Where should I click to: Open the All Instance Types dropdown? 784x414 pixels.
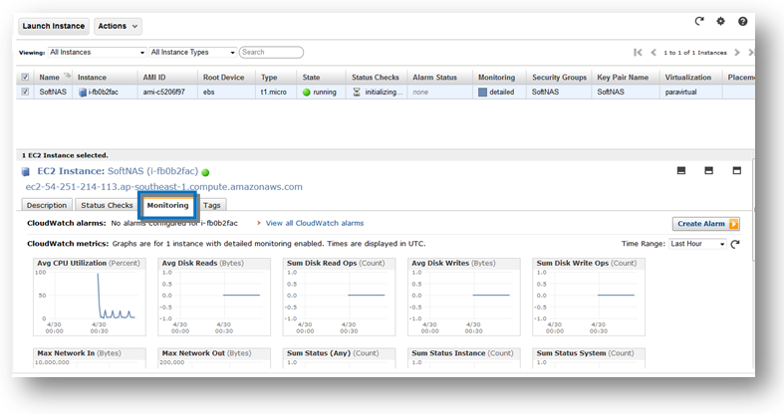click(x=192, y=52)
